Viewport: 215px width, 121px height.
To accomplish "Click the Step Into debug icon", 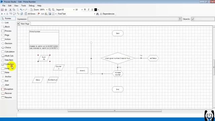I will tap(11, 14).
